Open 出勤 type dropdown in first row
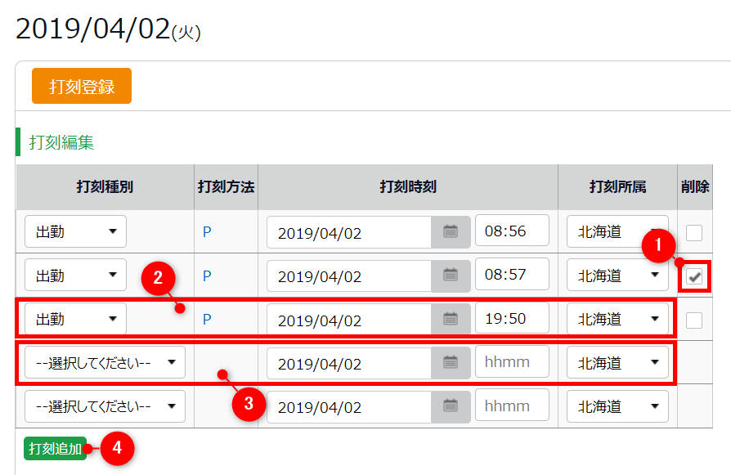The width and height of the screenshot is (731, 475). click(75, 232)
